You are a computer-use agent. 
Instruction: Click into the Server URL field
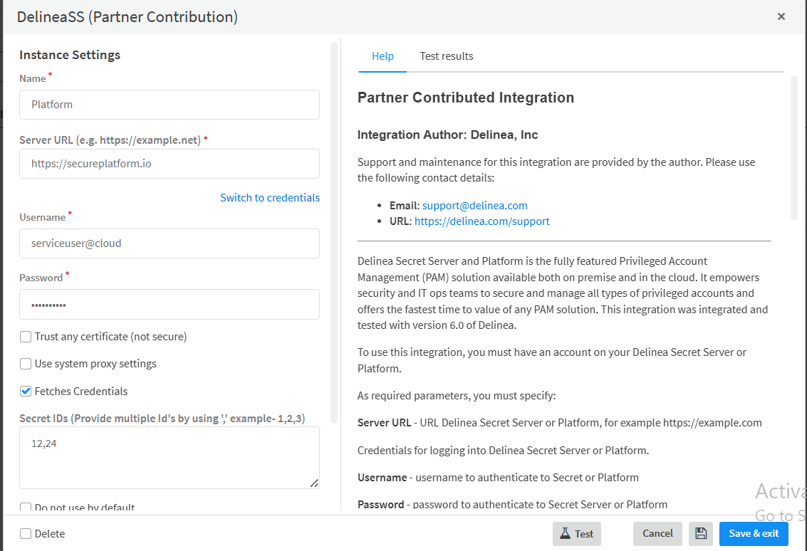[x=169, y=164]
